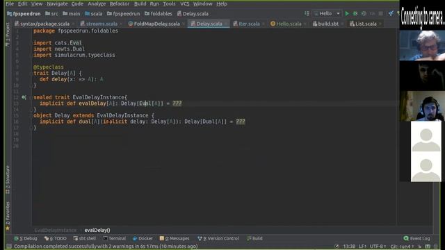The image size is (445, 250).
Task: Collapse the object Delay fold marker
Action: (31, 115)
